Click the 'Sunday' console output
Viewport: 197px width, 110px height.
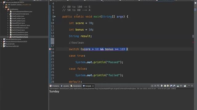(54, 91)
